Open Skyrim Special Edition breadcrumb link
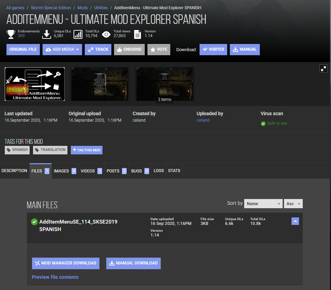 point(51,8)
